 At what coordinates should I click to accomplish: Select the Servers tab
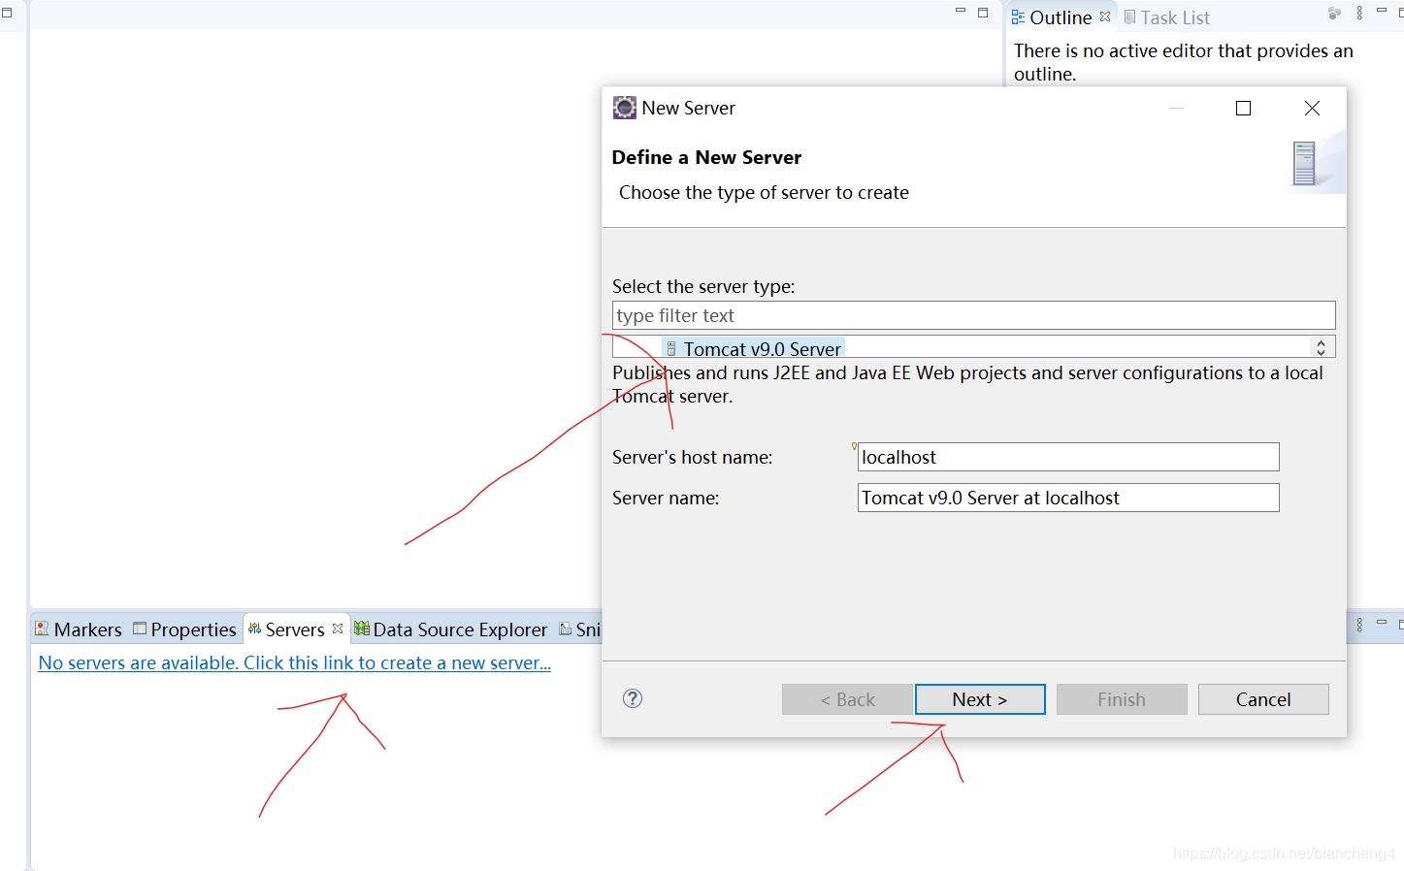[295, 629]
